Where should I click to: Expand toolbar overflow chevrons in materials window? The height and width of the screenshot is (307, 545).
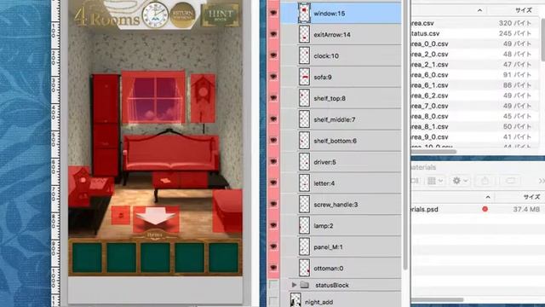click(542, 181)
